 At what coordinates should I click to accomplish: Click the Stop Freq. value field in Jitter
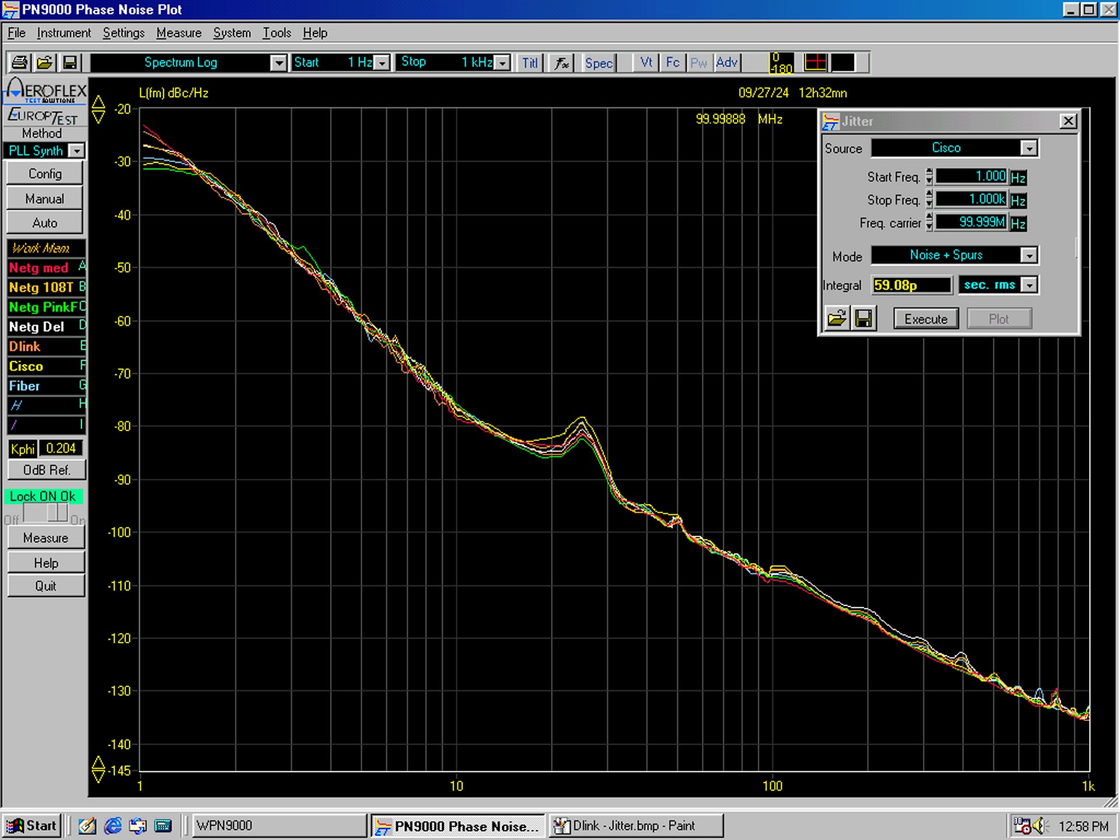click(971, 199)
